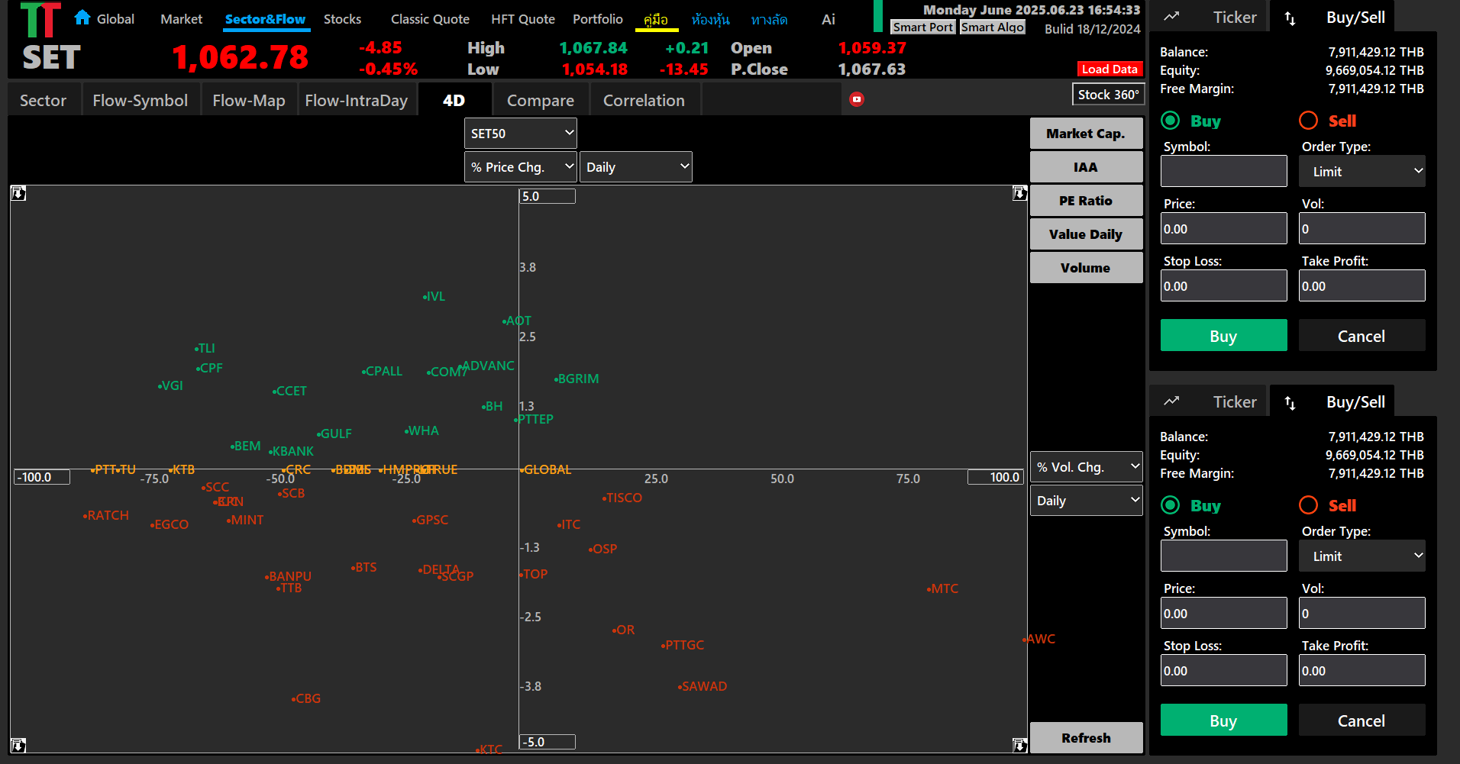Click the Market Cap. button
This screenshot has width=1460, height=764.
pyautogui.click(x=1086, y=134)
